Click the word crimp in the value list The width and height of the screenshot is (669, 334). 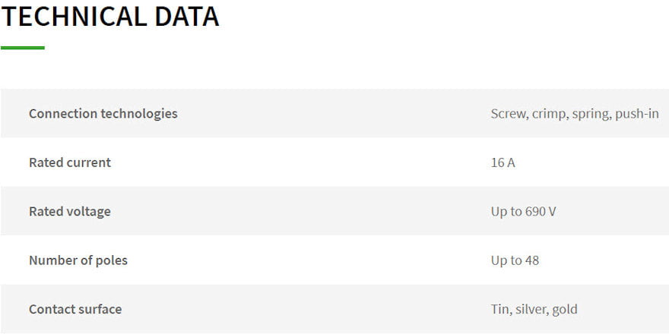click(548, 114)
